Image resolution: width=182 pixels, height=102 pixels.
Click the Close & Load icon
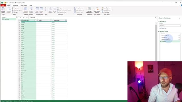tap(3, 9)
